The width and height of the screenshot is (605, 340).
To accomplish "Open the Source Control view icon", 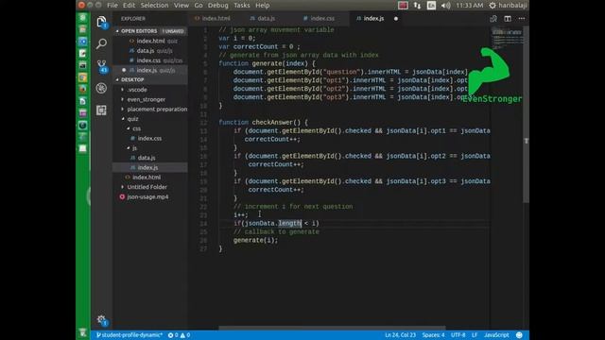I will tap(101, 66).
